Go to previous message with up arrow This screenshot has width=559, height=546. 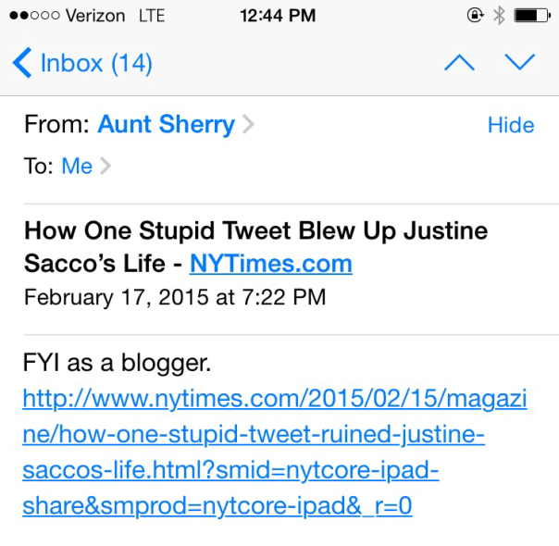pyautogui.click(x=459, y=63)
